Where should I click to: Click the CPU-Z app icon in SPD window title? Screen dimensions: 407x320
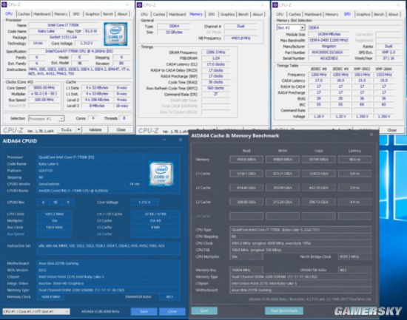(275, 5)
